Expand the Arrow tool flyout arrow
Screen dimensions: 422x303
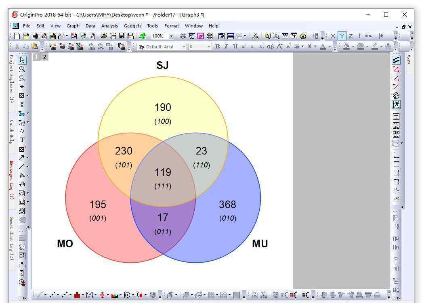click(x=27, y=157)
